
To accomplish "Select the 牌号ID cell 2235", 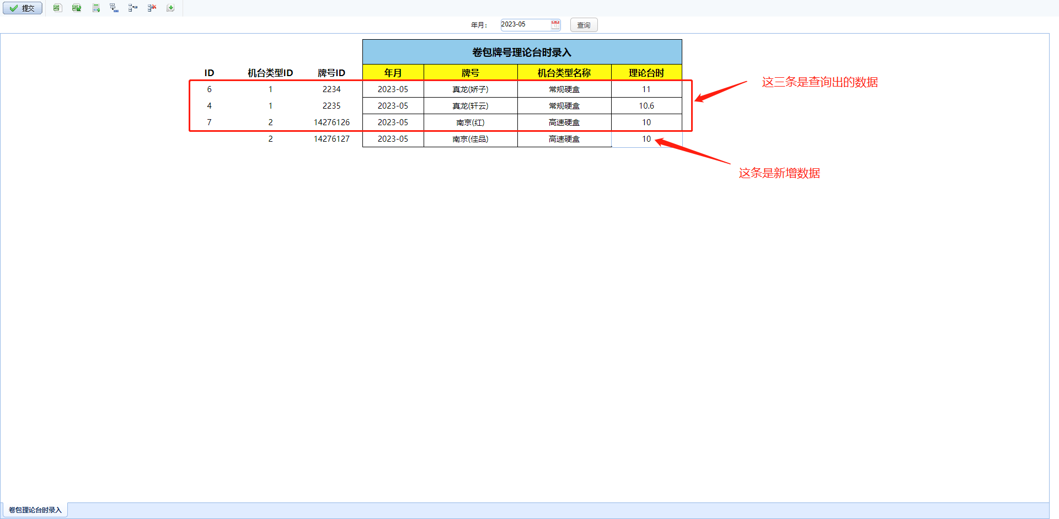I will click(x=331, y=106).
